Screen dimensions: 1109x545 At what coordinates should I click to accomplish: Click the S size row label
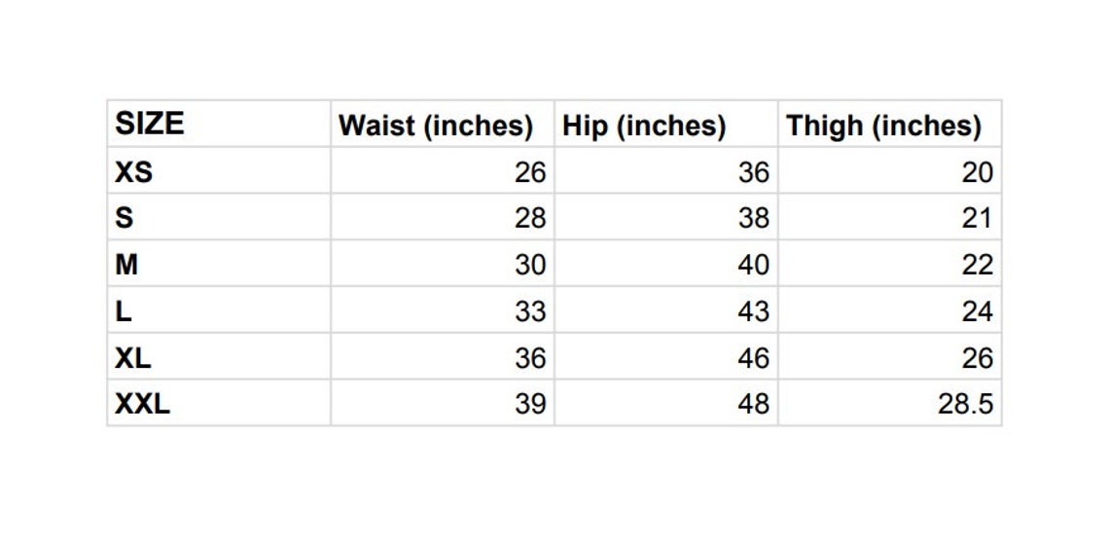124,218
